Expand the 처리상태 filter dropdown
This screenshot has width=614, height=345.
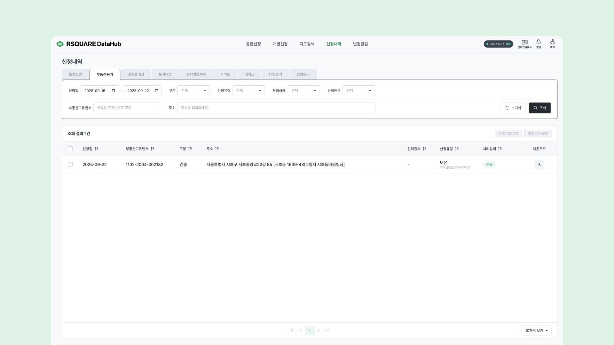point(303,91)
